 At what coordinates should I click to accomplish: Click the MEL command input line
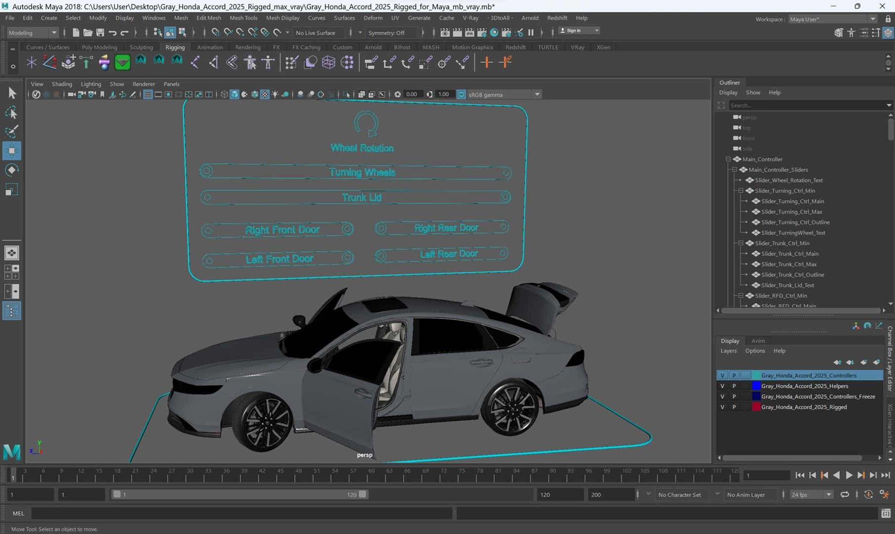tap(242, 513)
